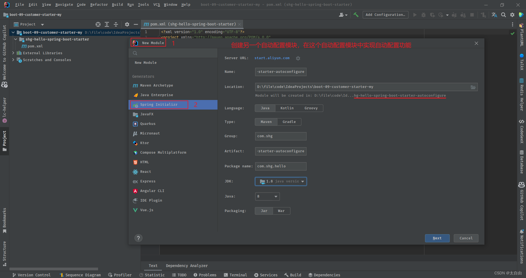This screenshot has height=278, width=526.
Task: Expand External Libraries node
Action: tap(13, 53)
